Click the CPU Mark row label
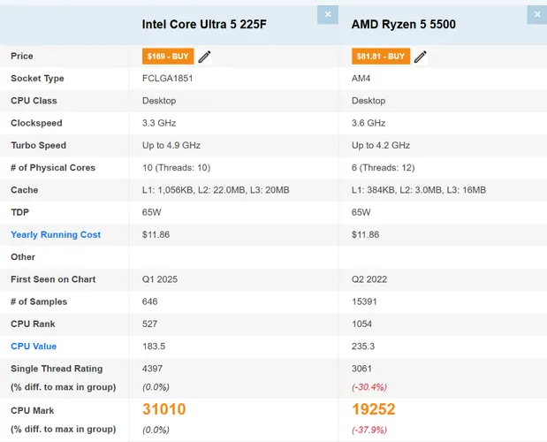 click(x=33, y=410)
